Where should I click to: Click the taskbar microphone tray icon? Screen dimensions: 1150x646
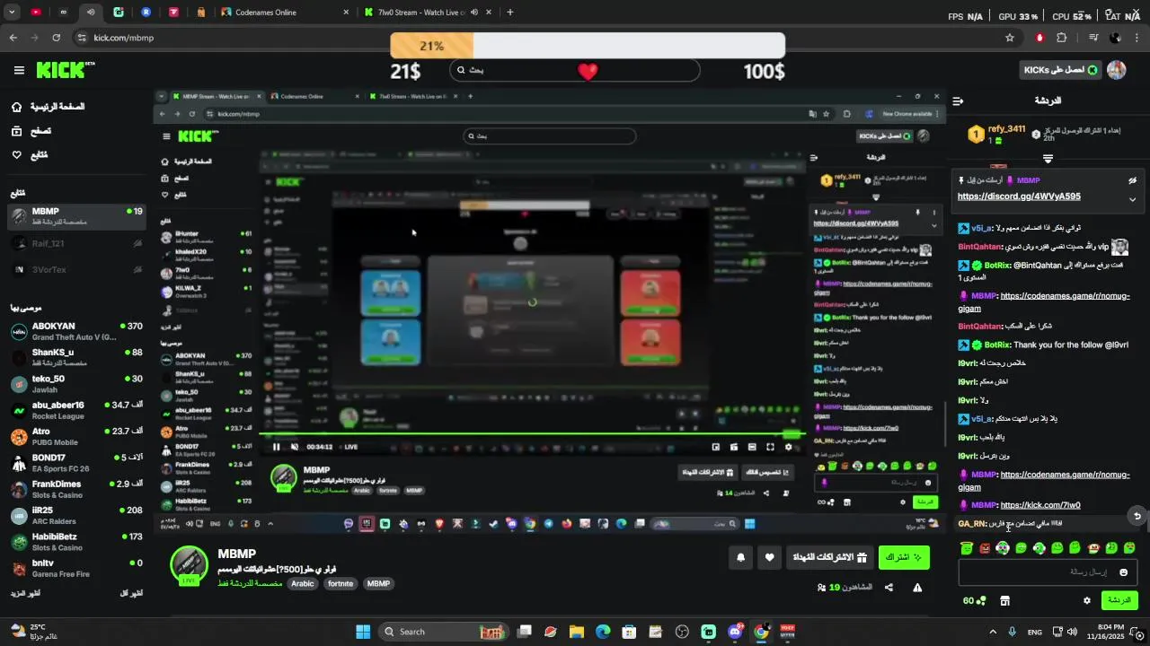point(1013,632)
